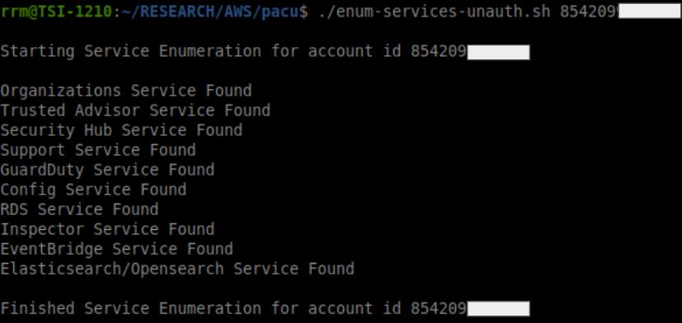
Task: Click the Config Service Found line
Action: point(93,190)
